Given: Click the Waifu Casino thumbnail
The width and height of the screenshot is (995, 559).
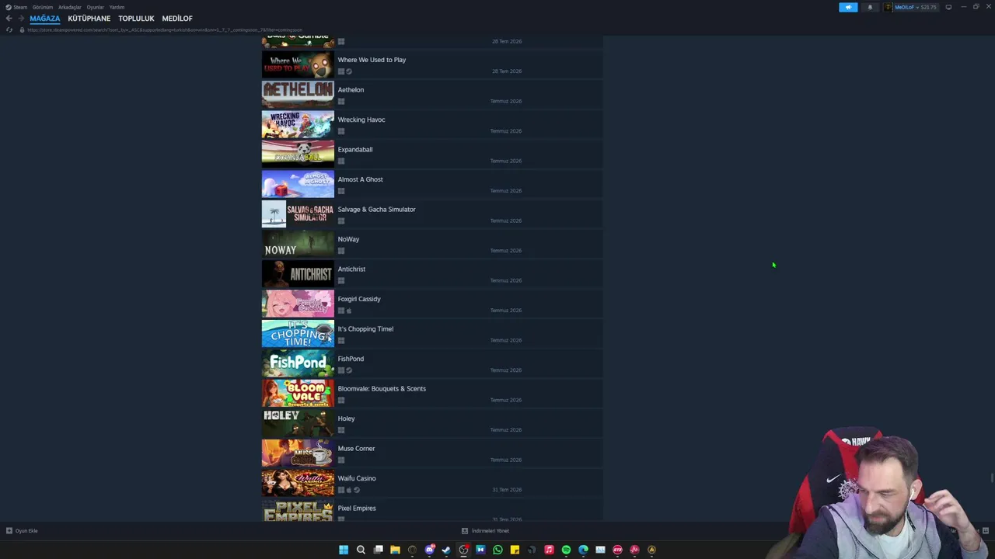Looking at the screenshot, I should (298, 484).
